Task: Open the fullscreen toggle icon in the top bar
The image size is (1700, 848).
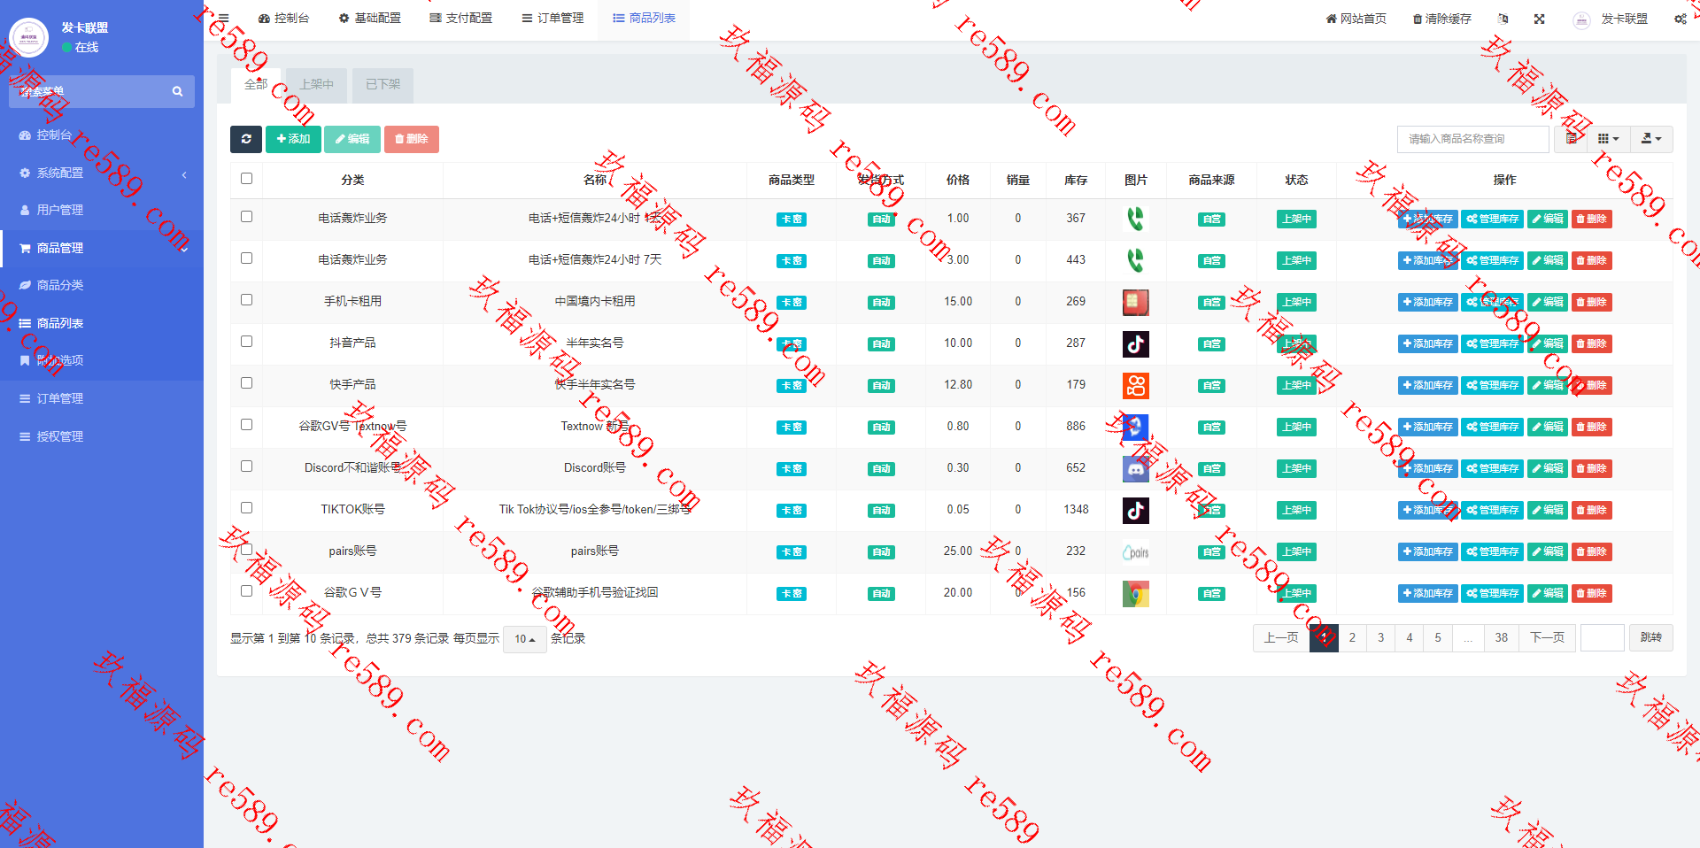Action: [1540, 19]
